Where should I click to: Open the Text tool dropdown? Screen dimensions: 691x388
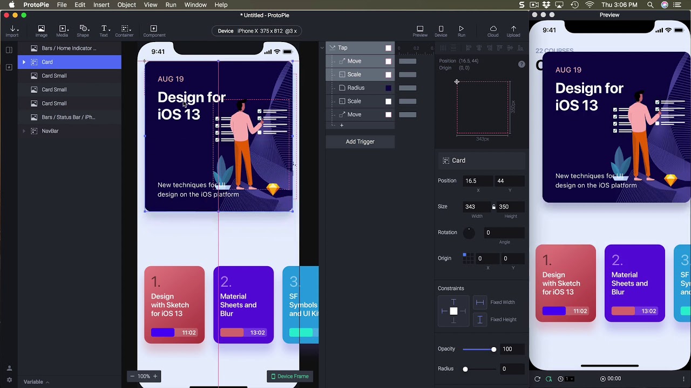(104, 31)
